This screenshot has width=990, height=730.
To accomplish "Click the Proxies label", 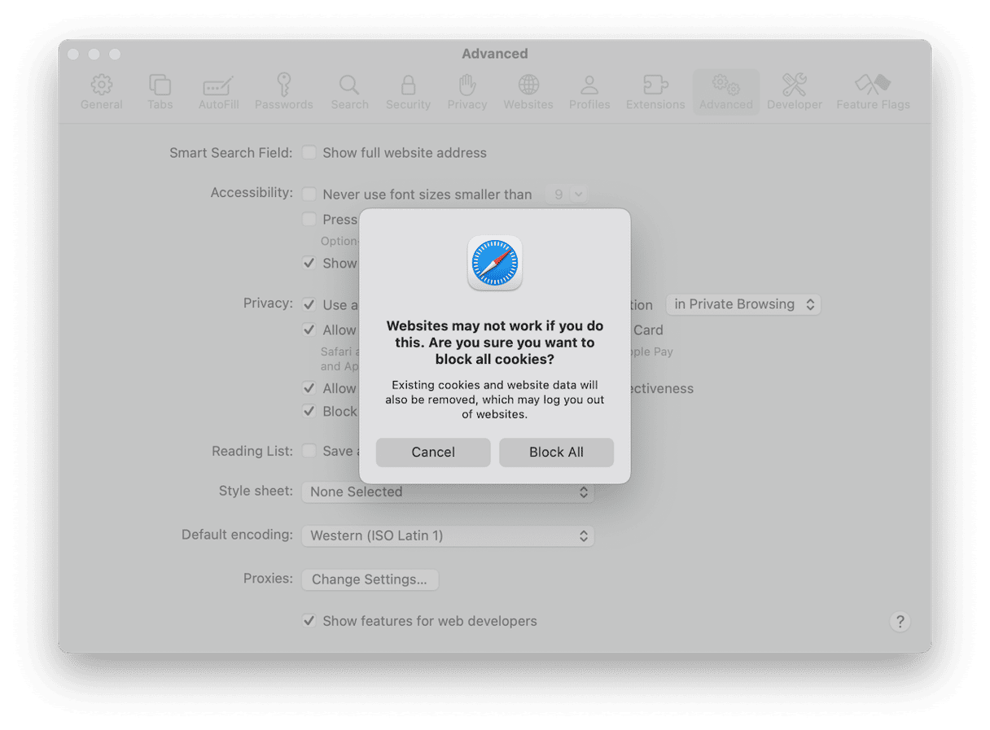I will tap(268, 578).
